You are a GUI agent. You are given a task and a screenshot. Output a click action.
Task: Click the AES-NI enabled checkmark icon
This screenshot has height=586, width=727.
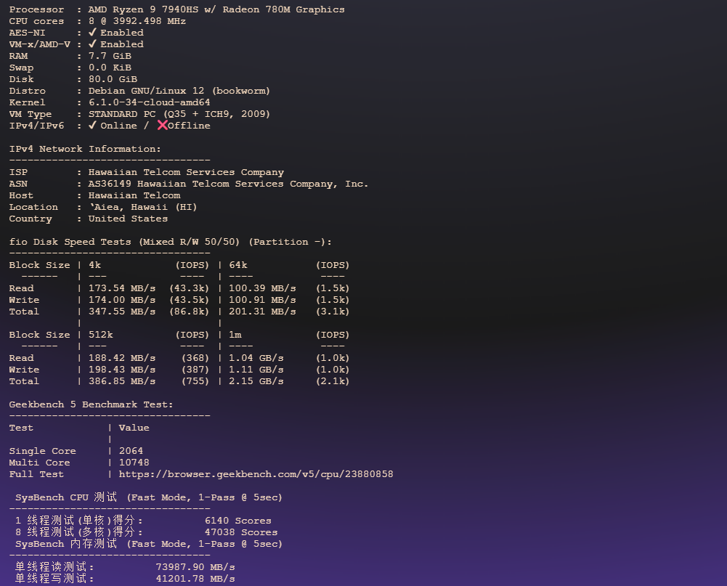tap(92, 32)
